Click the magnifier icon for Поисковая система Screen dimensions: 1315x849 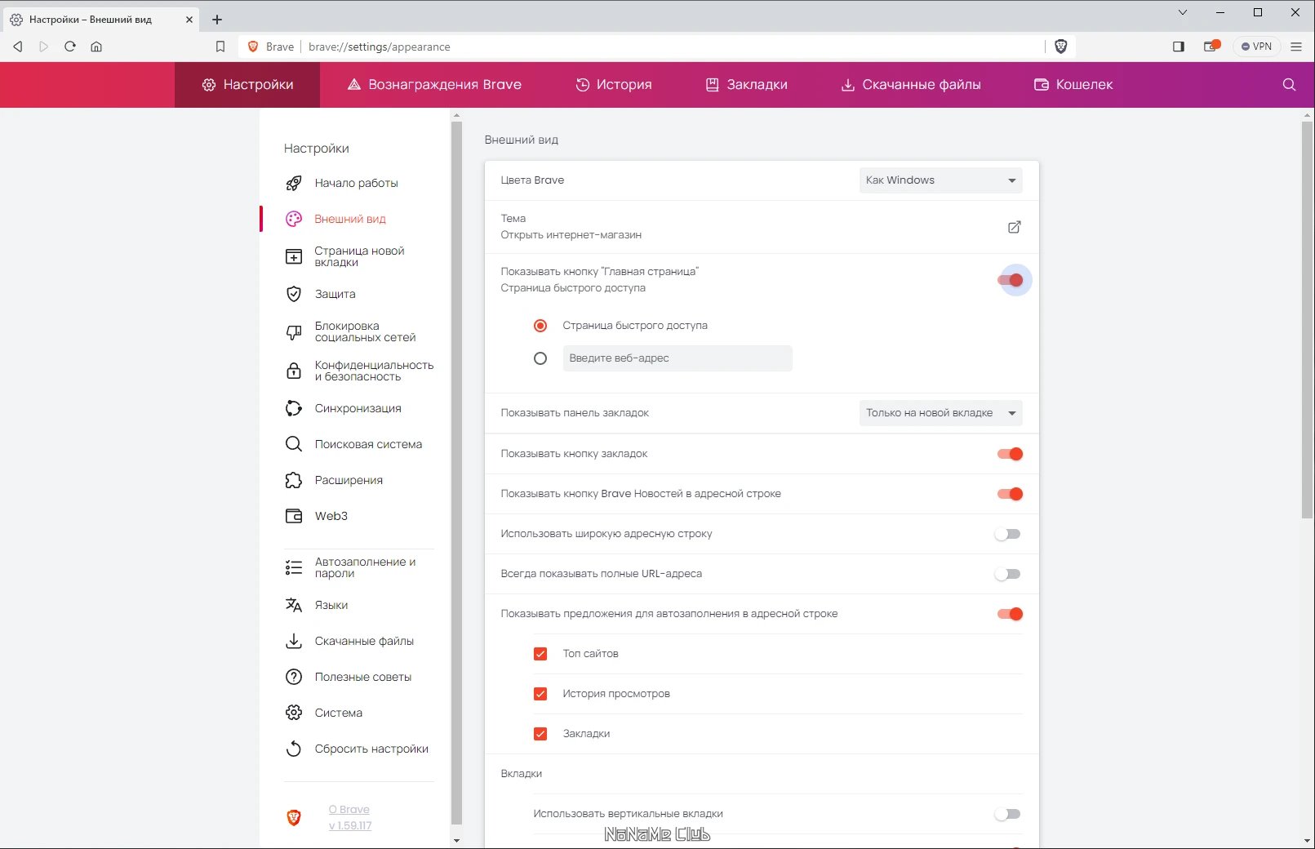pos(294,444)
